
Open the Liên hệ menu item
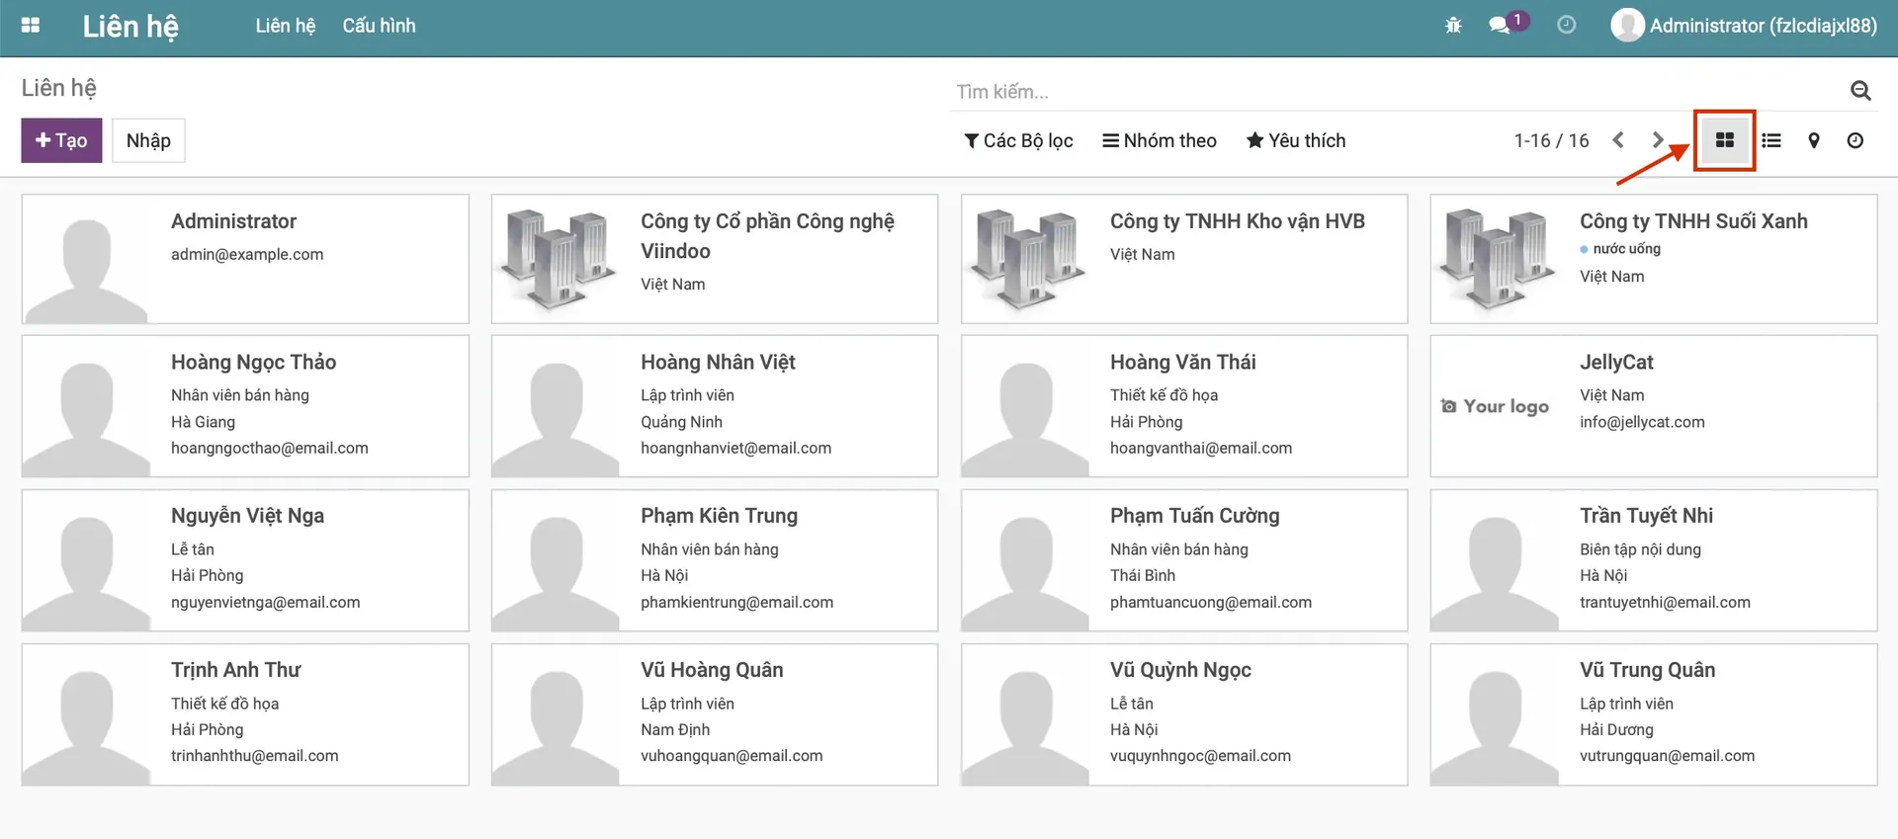[x=286, y=26]
